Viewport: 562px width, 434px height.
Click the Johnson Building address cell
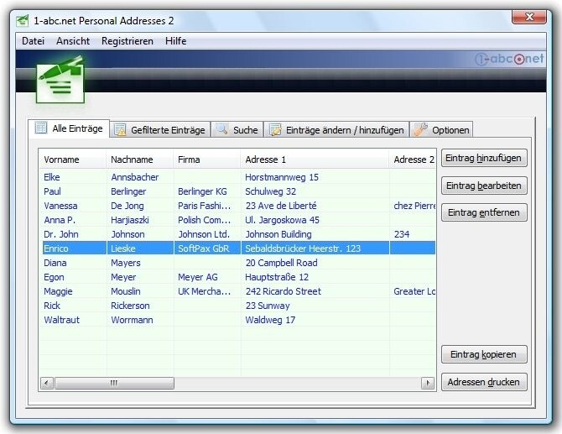click(278, 234)
